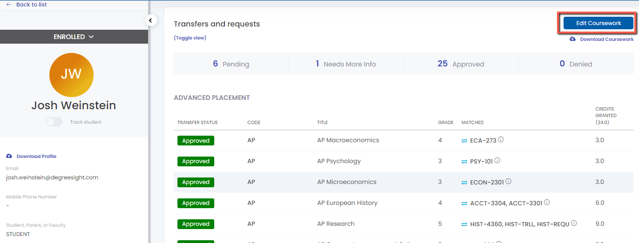Select the Pending status filter
Screen dimensions: 639x243
coord(231,64)
